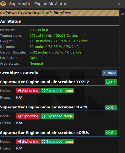Image resolution: width=125 pixels, height=153 pixels.
Task: Toggle Siphoning mode on scrubber fLeCX
Action: [28, 116]
